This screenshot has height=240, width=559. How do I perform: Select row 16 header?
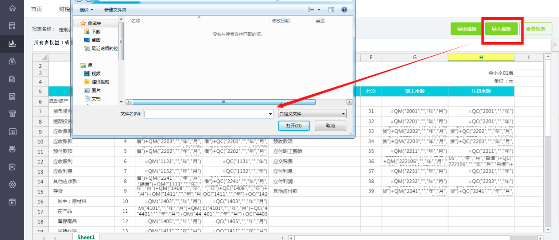40,201
